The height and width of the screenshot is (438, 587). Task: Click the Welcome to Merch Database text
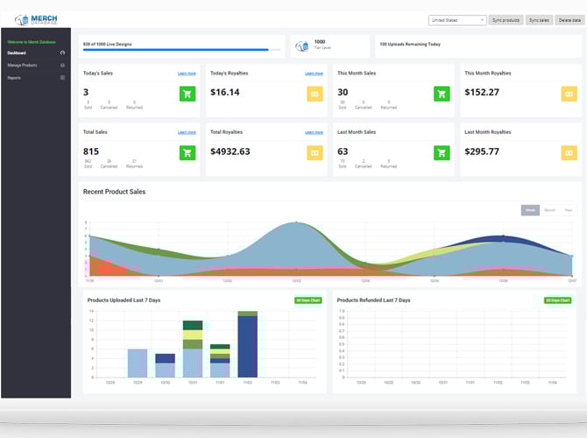pos(32,42)
